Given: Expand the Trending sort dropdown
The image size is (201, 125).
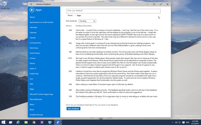Looking at the screenshot, I should [x=87, y=21].
